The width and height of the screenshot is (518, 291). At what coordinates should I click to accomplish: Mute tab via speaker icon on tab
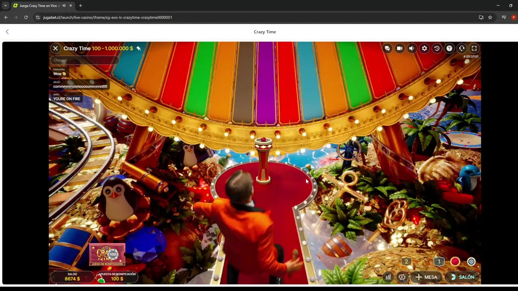click(x=64, y=6)
